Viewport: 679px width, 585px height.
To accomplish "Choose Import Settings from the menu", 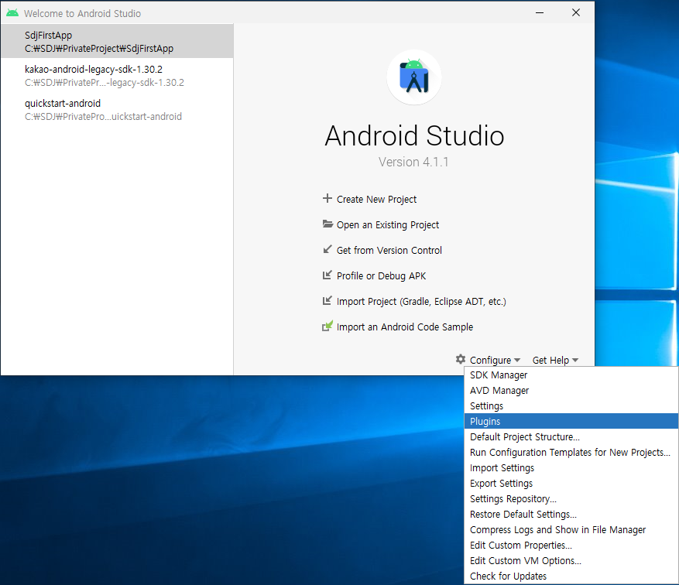I will tap(571, 468).
